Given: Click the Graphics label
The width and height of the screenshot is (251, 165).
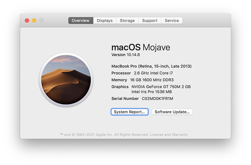Looking at the screenshot, I should [120, 86].
